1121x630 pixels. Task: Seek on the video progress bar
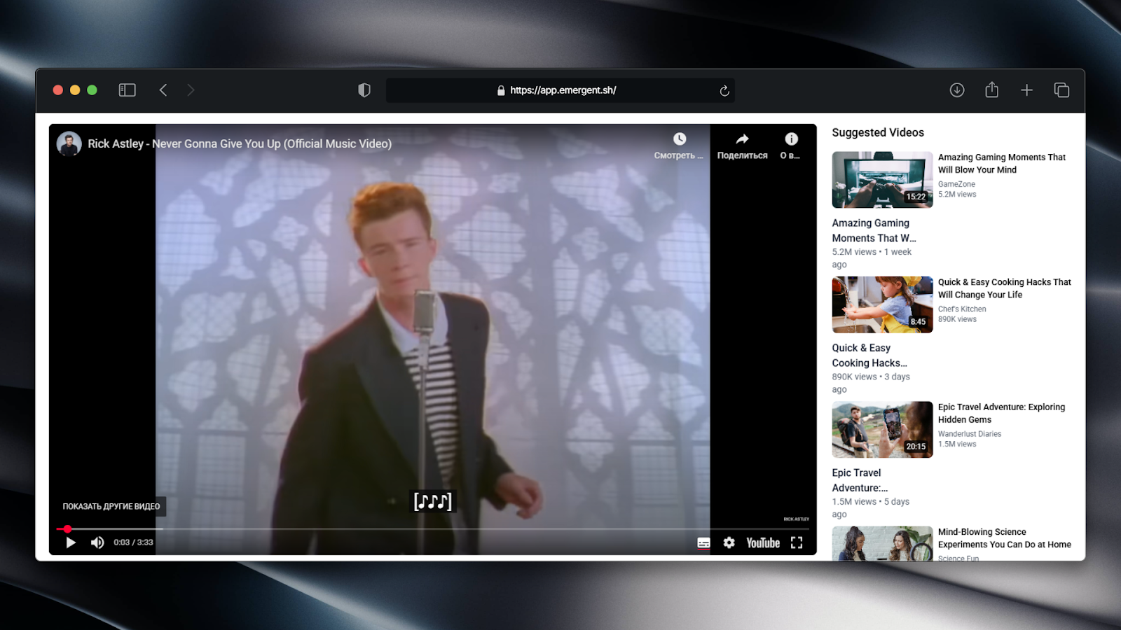[x=432, y=529]
